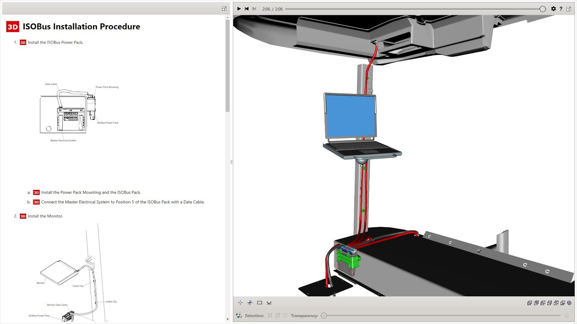Open the help question mark

[561, 9]
